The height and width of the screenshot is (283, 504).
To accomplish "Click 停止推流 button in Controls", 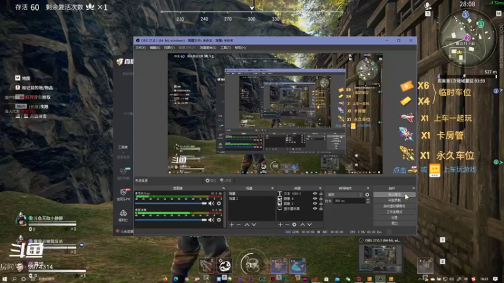I will tap(394, 194).
